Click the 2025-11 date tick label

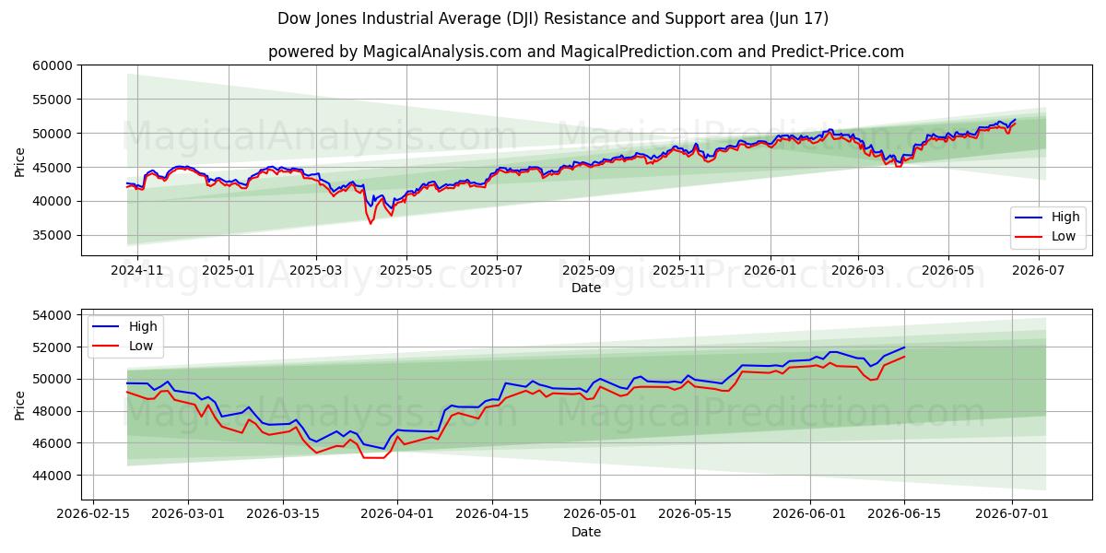[x=679, y=270]
